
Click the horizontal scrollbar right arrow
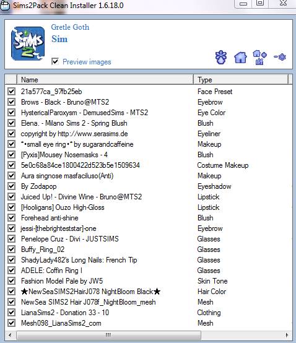(x=287, y=335)
